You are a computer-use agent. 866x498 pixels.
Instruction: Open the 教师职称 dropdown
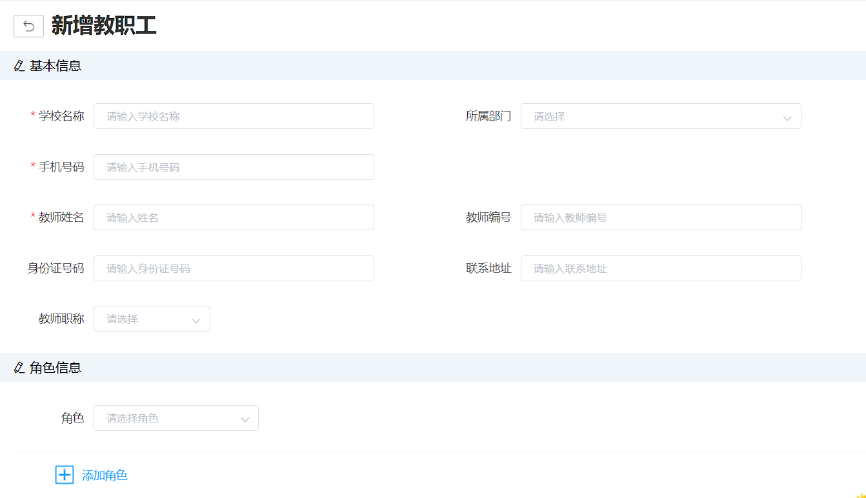[x=152, y=319]
